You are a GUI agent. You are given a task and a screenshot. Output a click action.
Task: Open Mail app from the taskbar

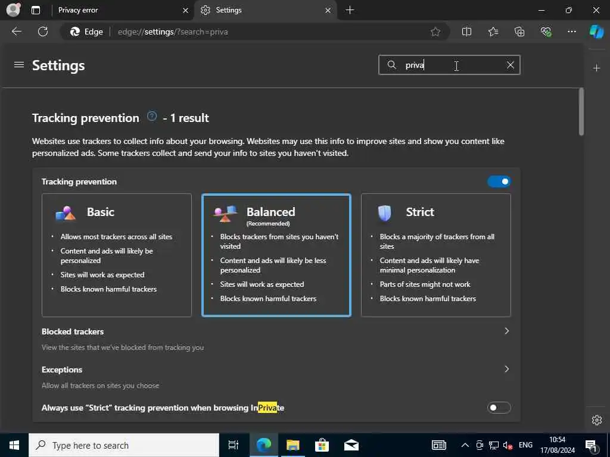coord(351,445)
